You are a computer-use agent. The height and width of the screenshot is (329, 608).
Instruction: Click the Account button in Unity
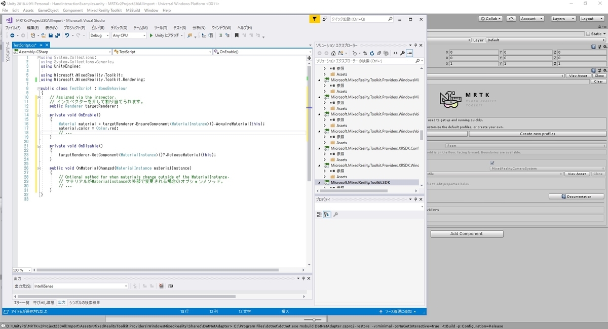pyautogui.click(x=531, y=19)
